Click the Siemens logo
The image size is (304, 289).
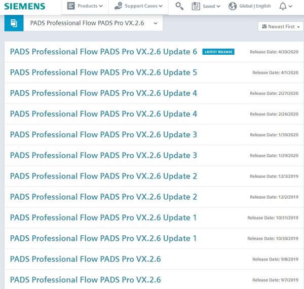pyautogui.click(x=25, y=6)
